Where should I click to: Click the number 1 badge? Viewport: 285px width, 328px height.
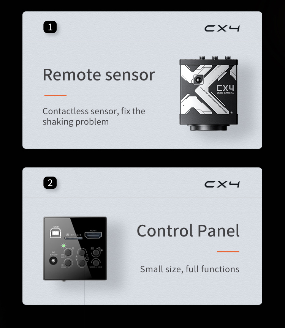tap(50, 27)
